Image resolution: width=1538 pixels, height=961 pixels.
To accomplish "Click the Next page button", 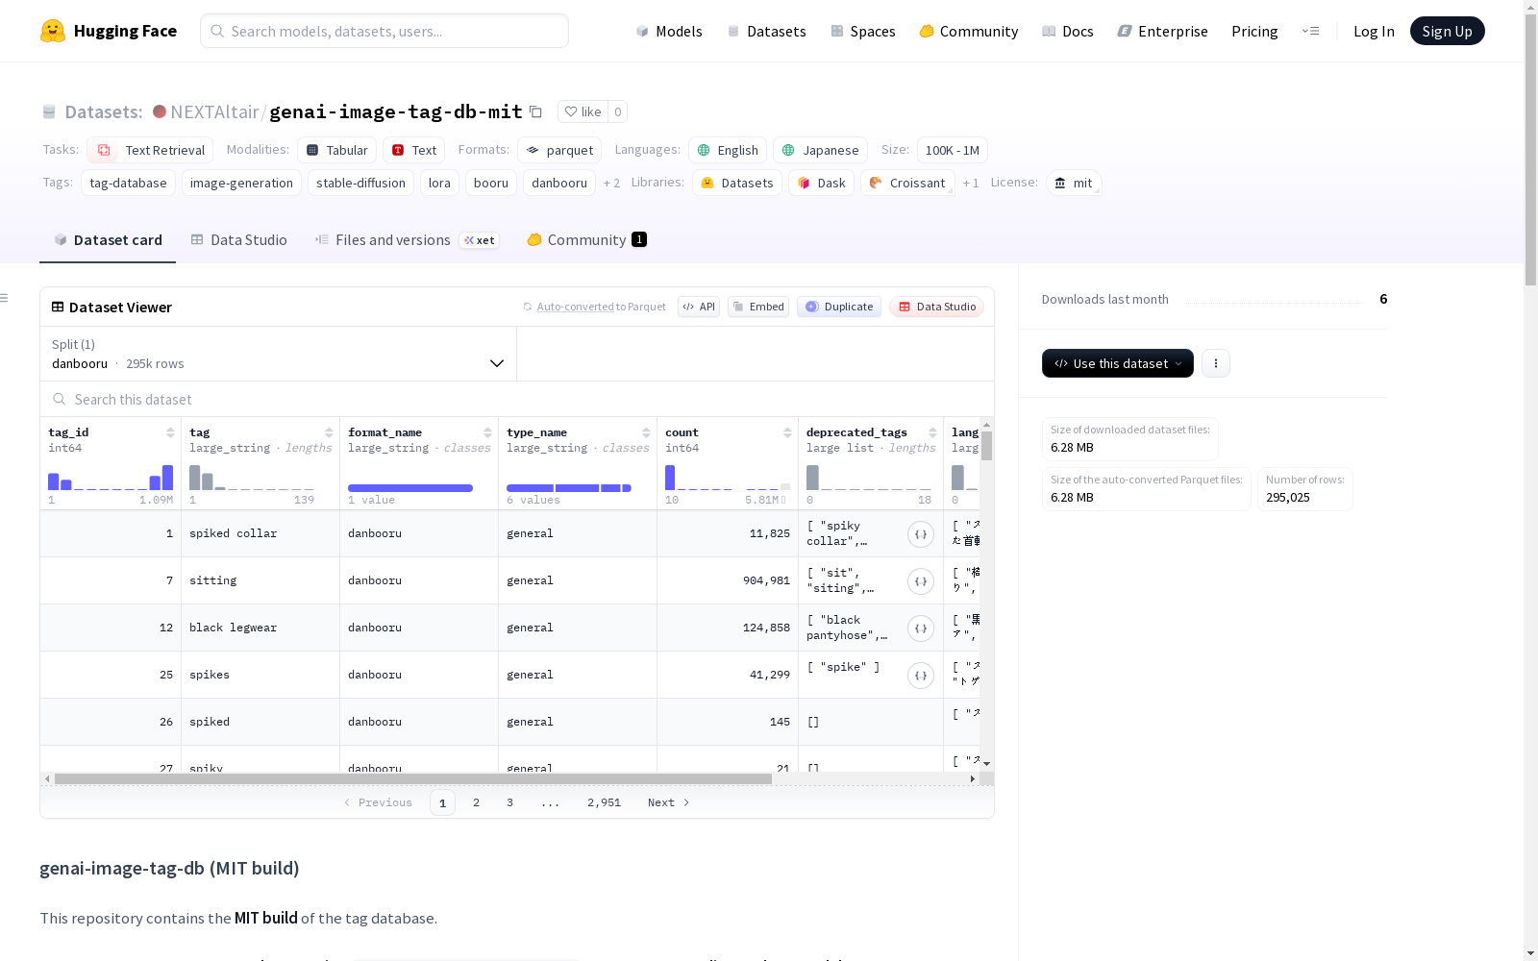I will (x=668, y=802).
